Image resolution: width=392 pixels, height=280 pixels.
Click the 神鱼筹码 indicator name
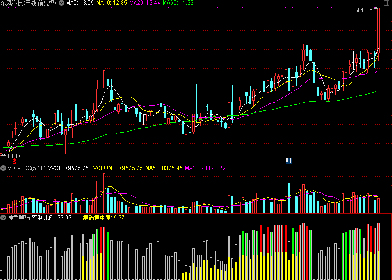(x=18, y=218)
